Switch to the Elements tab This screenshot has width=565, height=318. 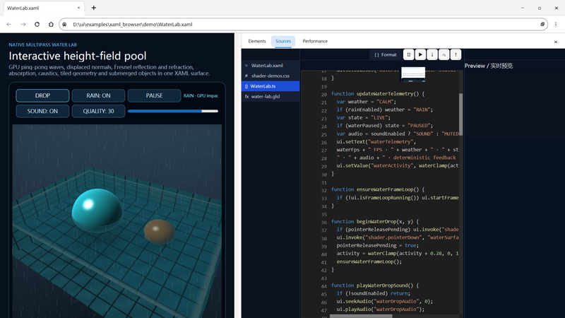[257, 41]
